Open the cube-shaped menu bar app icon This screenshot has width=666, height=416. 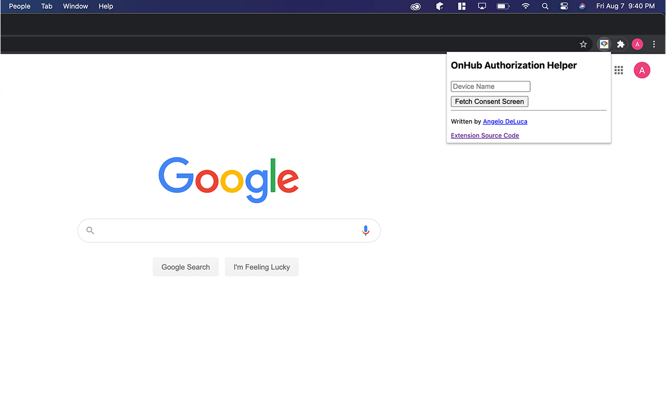pos(440,6)
